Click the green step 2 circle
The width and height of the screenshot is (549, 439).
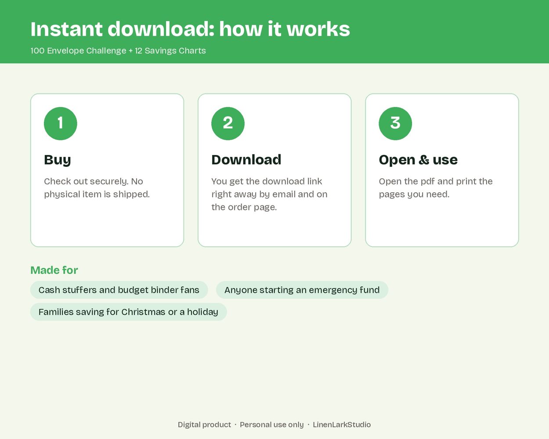coord(228,123)
